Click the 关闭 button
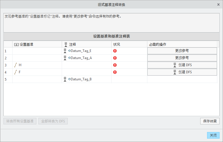Image resolution: width=223 pixels, height=142 pixels. pyautogui.click(x=213, y=135)
